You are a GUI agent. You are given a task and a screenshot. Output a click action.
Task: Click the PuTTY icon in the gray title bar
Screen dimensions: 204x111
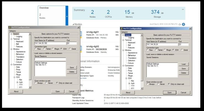pos(10,27)
